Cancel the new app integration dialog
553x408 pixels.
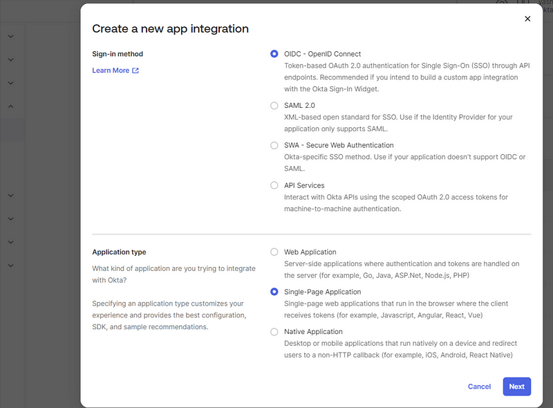[x=479, y=387]
